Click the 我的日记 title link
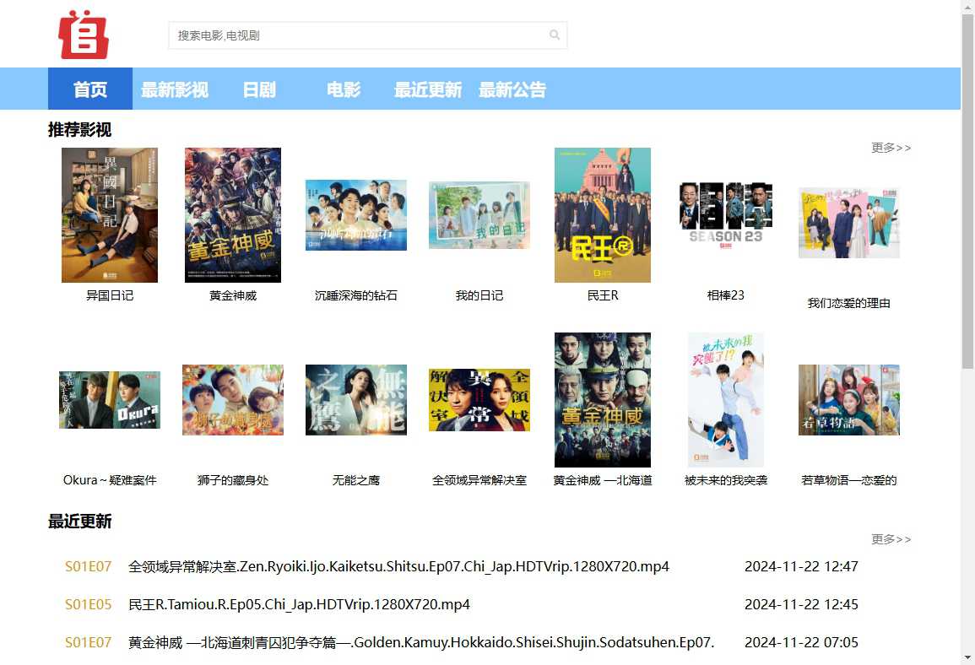Screen dimensions: 975x665 (479, 296)
